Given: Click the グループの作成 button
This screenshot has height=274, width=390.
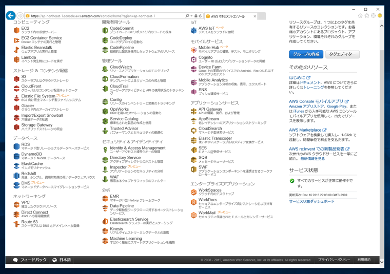Looking at the screenshot, I should (x=306, y=54).
